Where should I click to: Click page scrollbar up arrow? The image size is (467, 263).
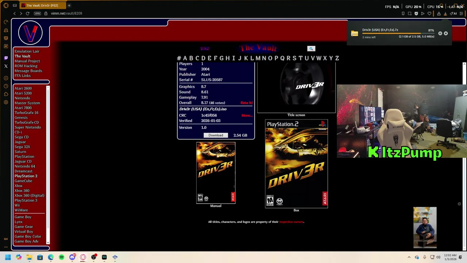[x=464, y=64]
